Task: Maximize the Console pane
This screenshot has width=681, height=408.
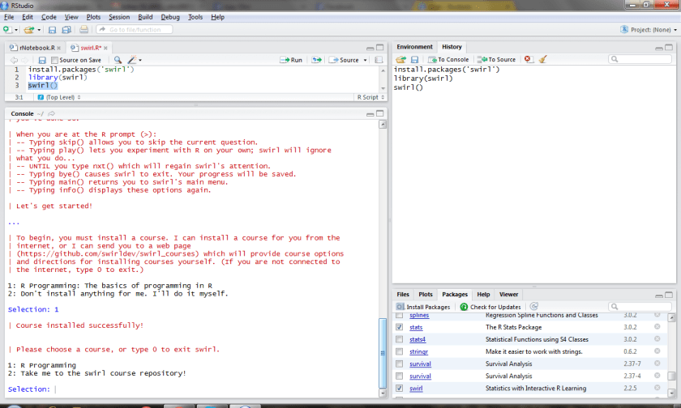Action: (380, 113)
